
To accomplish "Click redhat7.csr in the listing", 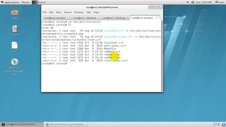I will coord(112,55).
